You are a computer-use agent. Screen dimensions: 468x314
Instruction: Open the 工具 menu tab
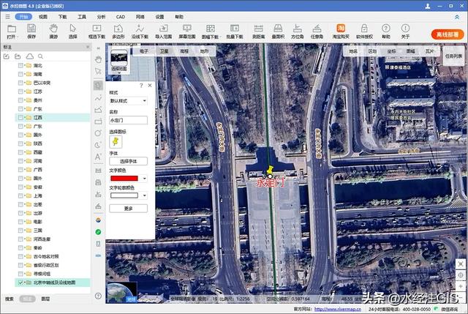click(82, 17)
